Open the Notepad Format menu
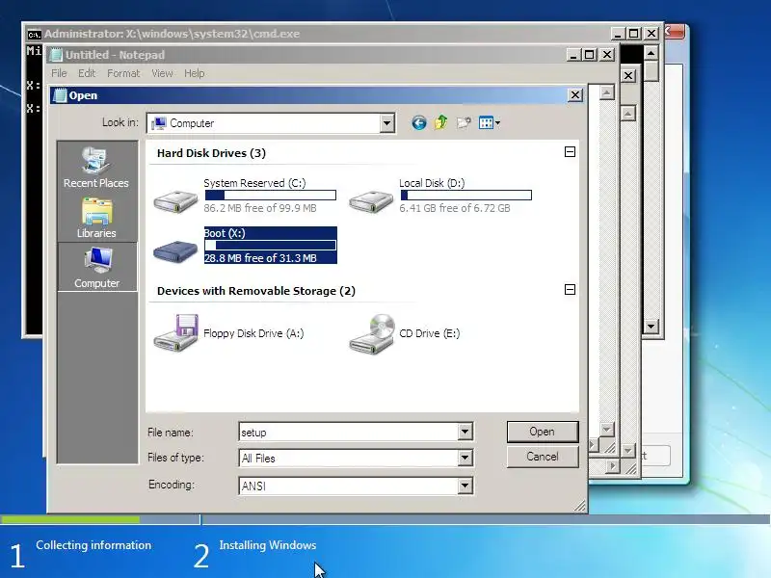Image resolution: width=771 pixels, height=578 pixels. point(123,73)
